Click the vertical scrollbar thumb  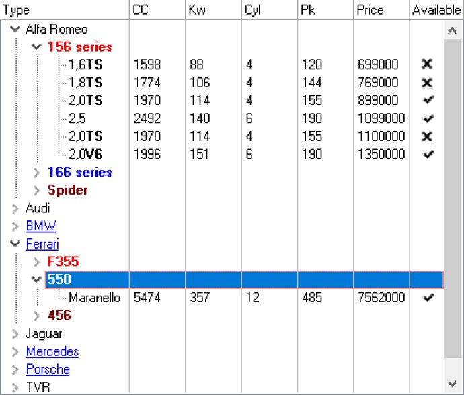[x=452, y=198]
